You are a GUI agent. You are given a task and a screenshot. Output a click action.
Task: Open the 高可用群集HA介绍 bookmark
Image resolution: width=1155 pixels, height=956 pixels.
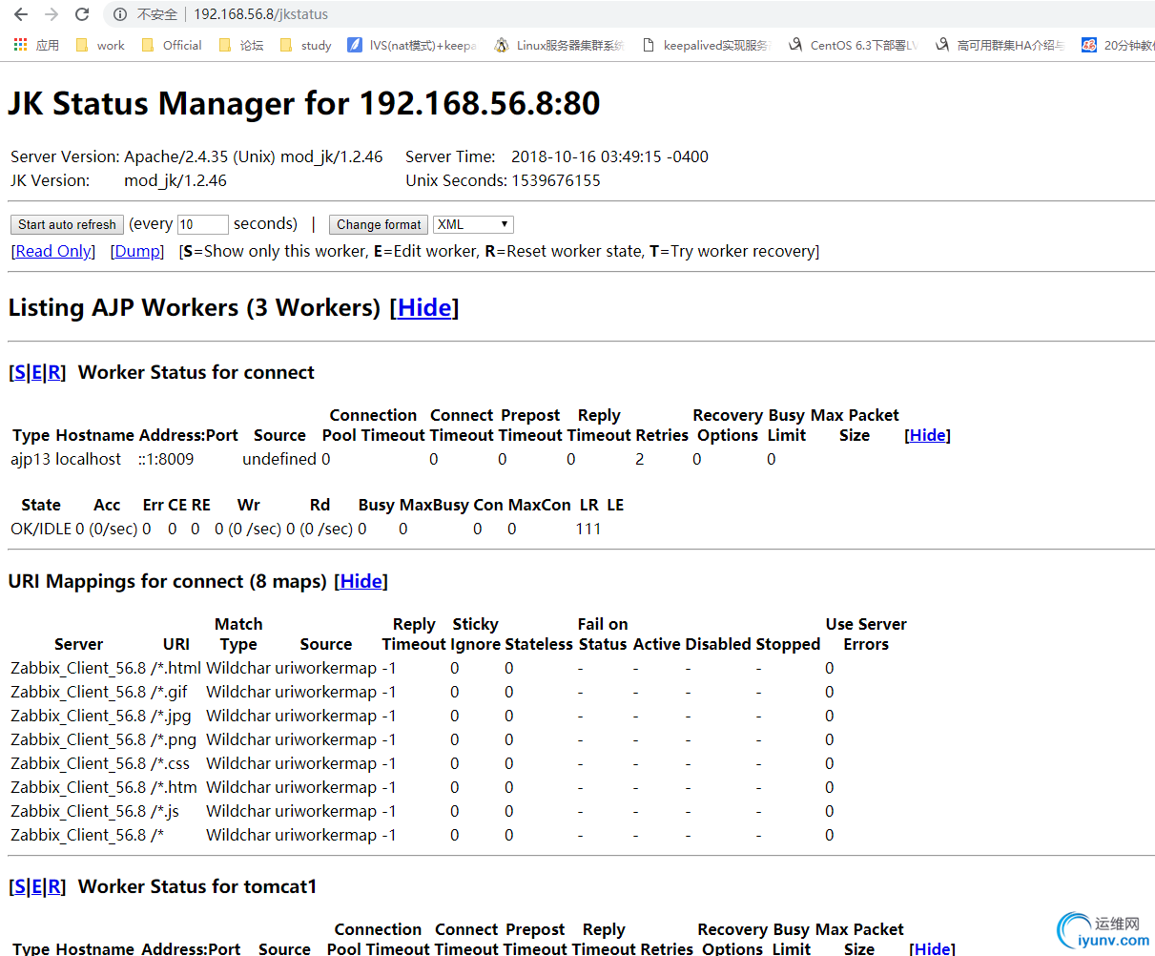click(x=1000, y=45)
